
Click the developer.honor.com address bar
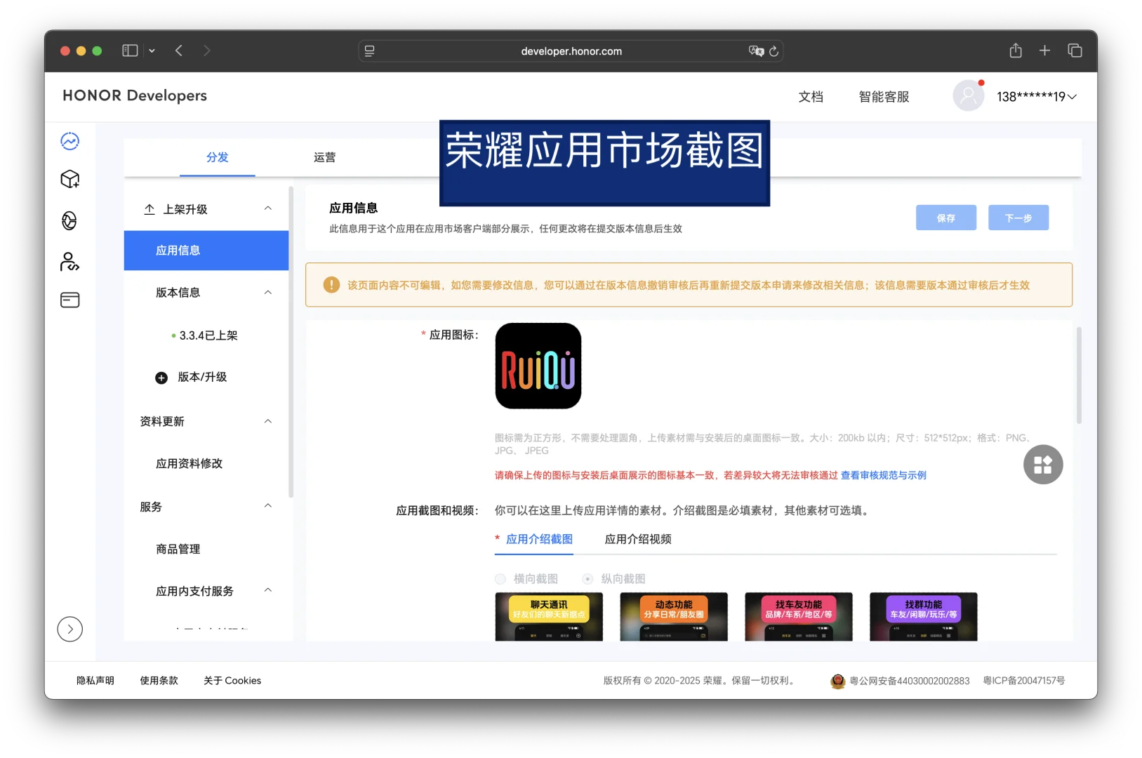(571, 51)
